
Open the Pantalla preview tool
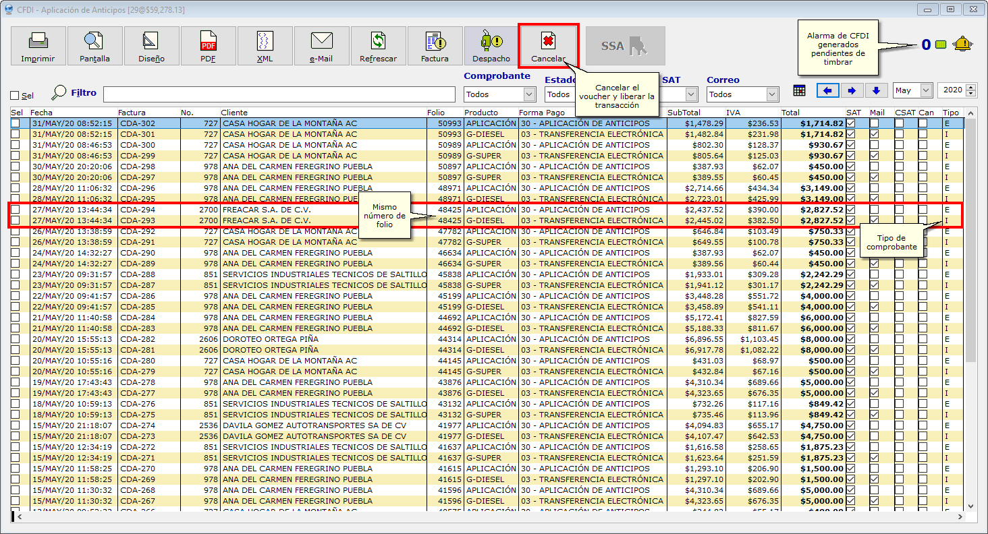pyautogui.click(x=94, y=46)
